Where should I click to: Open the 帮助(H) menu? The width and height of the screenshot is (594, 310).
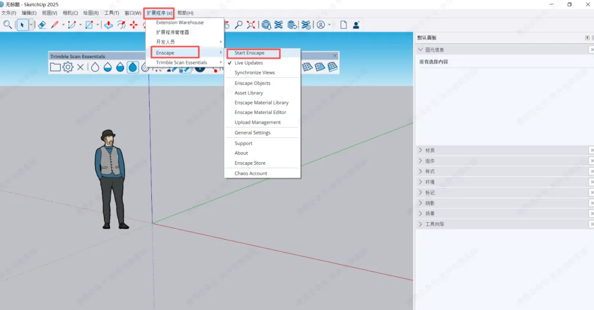[x=185, y=13]
